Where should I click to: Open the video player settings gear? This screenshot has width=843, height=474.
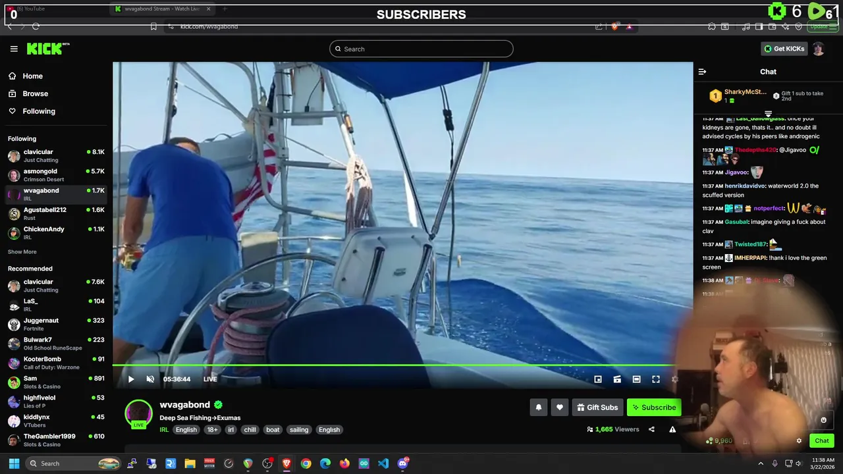(674, 379)
